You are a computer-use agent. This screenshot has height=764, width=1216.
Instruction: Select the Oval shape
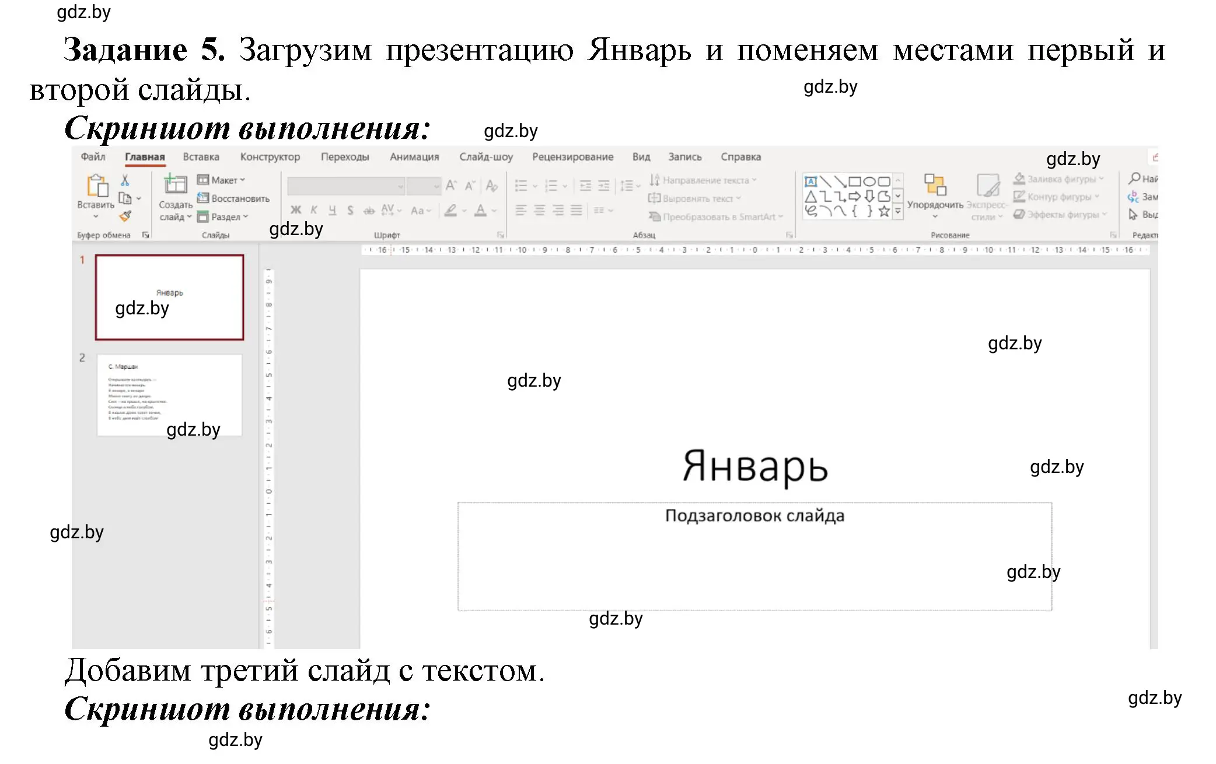(869, 181)
